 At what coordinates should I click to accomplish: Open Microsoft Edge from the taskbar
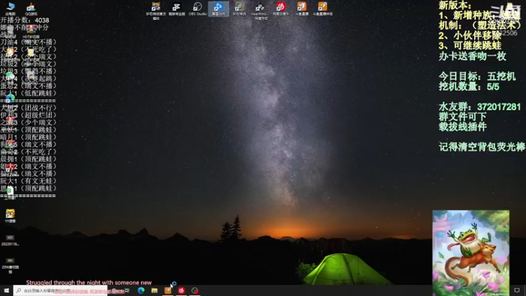(x=141, y=290)
